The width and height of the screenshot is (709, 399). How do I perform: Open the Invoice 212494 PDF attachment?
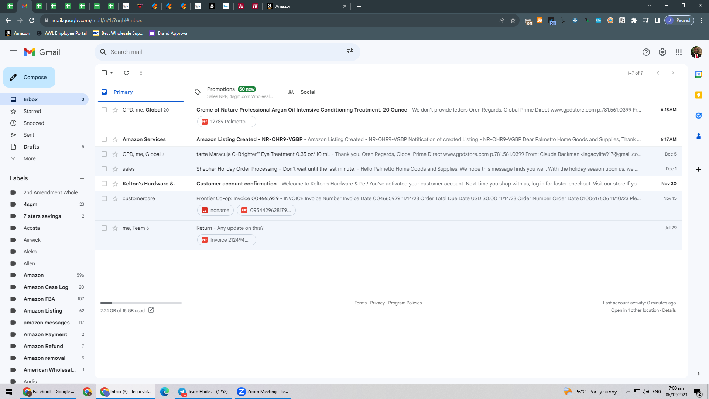point(226,240)
